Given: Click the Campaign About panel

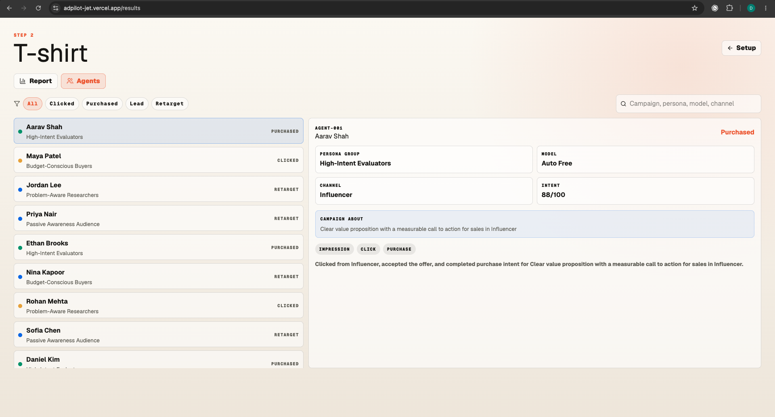Looking at the screenshot, I should [x=534, y=224].
